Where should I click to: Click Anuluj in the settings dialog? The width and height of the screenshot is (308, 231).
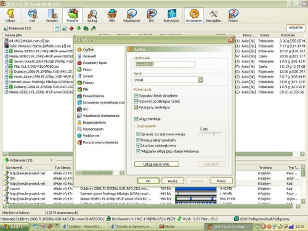click(172, 181)
